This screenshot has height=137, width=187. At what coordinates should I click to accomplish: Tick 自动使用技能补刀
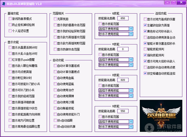coord(55,114)
